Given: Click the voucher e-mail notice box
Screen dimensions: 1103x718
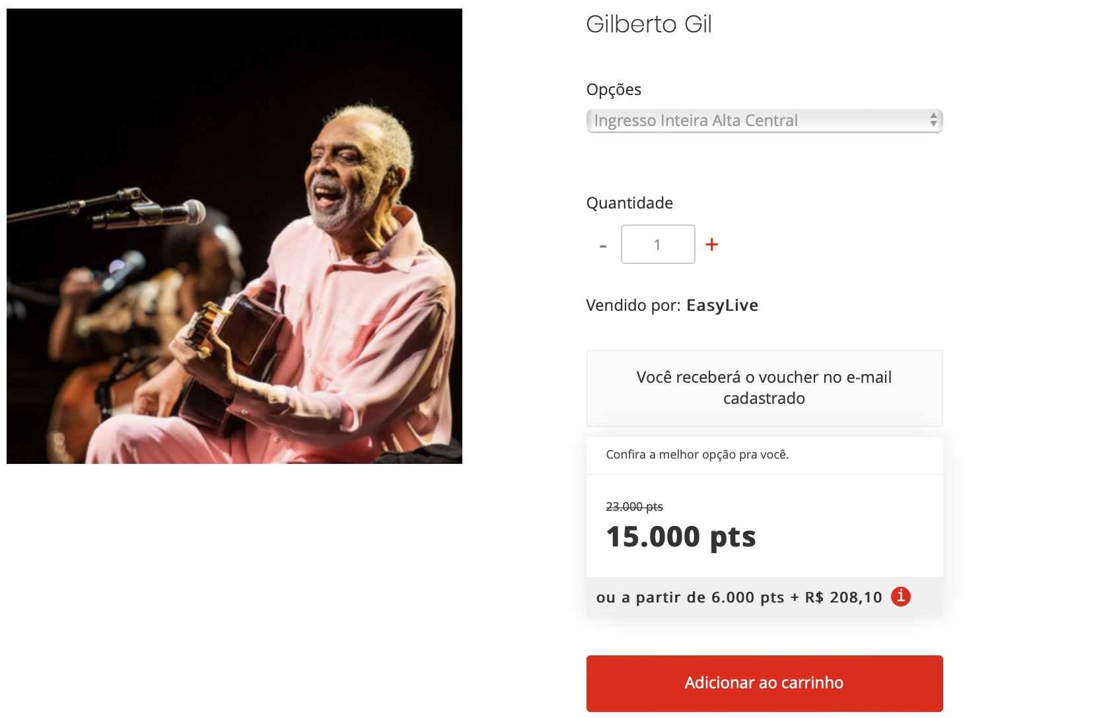Looking at the screenshot, I should 764,388.
